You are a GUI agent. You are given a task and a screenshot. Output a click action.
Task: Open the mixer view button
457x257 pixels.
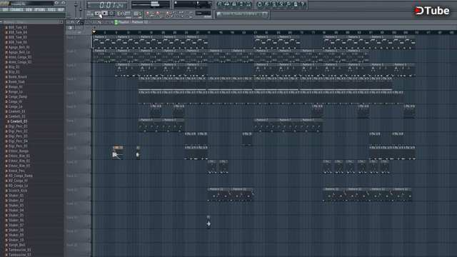tap(248, 4)
